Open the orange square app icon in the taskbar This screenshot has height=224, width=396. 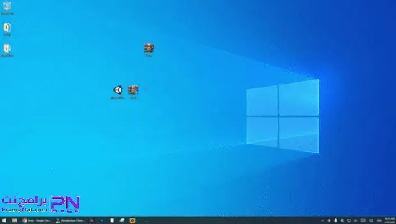pos(132,220)
